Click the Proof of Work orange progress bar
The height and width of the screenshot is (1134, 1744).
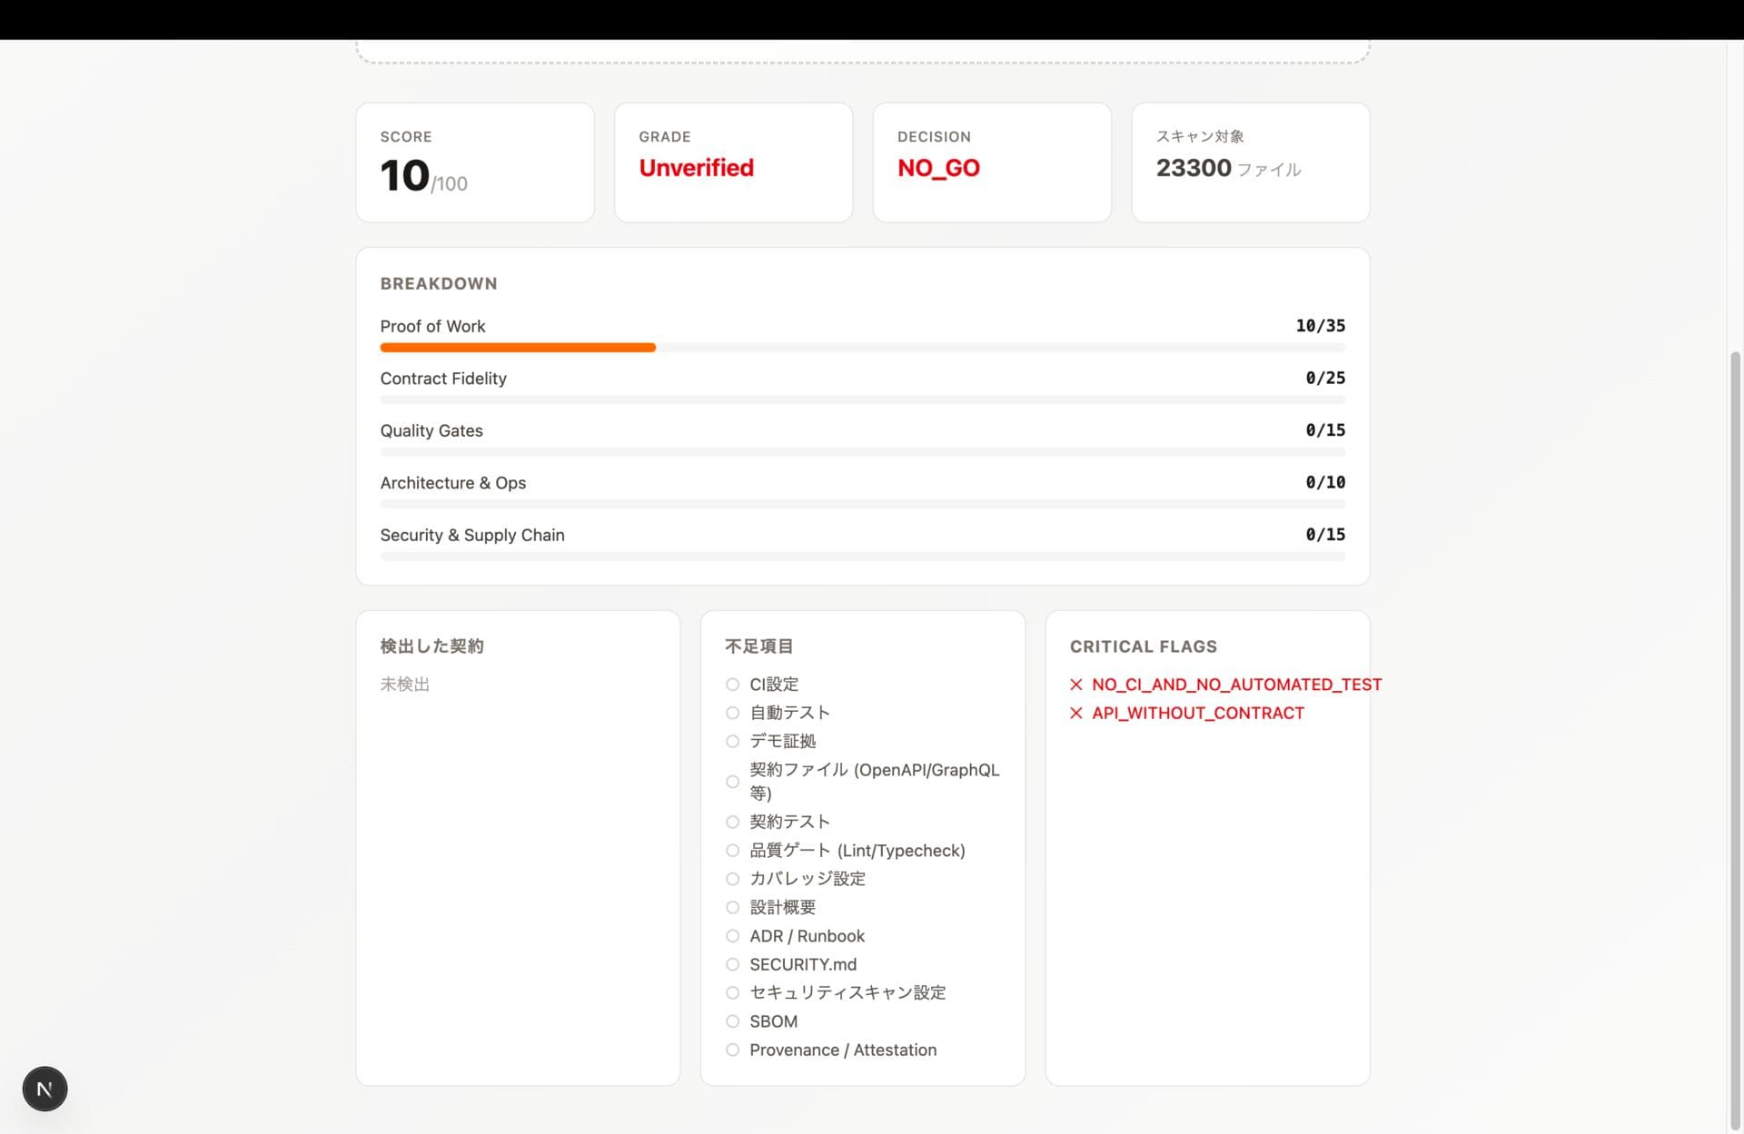point(518,348)
